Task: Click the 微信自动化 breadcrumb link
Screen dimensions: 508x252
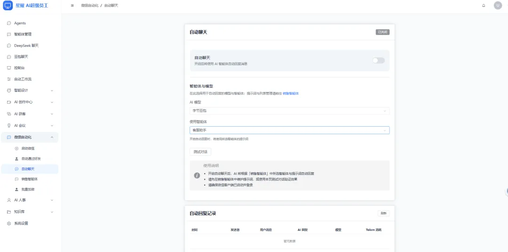Action: [x=90, y=6]
